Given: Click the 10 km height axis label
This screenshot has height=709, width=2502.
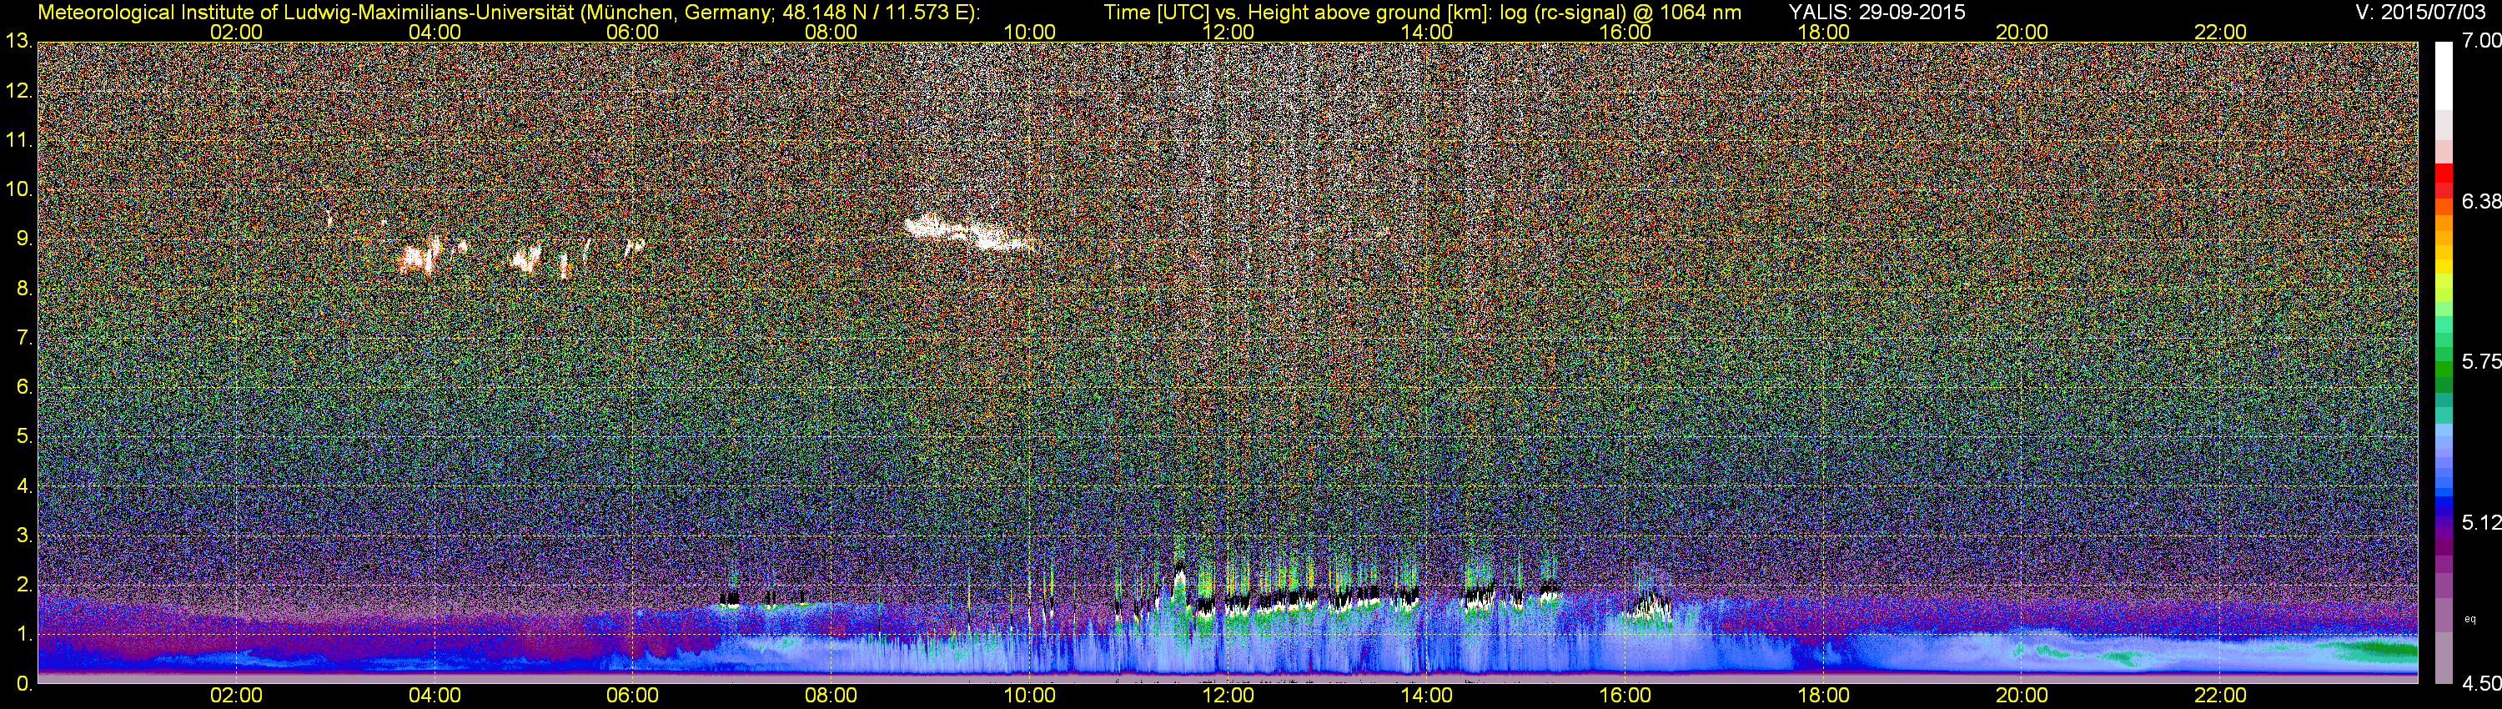Looking at the screenshot, I should [18, 190].
